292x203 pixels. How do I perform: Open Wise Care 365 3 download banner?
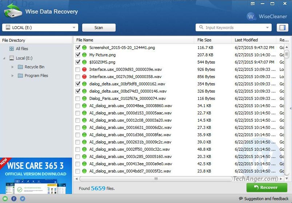click(x=36, y=176)
